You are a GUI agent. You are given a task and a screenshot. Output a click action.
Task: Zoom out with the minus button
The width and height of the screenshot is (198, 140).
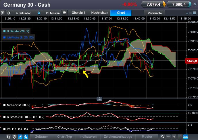(x=168, y=137)
